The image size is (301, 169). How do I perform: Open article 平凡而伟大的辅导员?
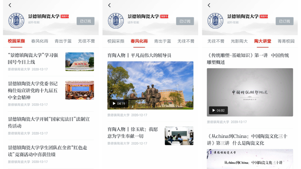click(x=139, y=55)
